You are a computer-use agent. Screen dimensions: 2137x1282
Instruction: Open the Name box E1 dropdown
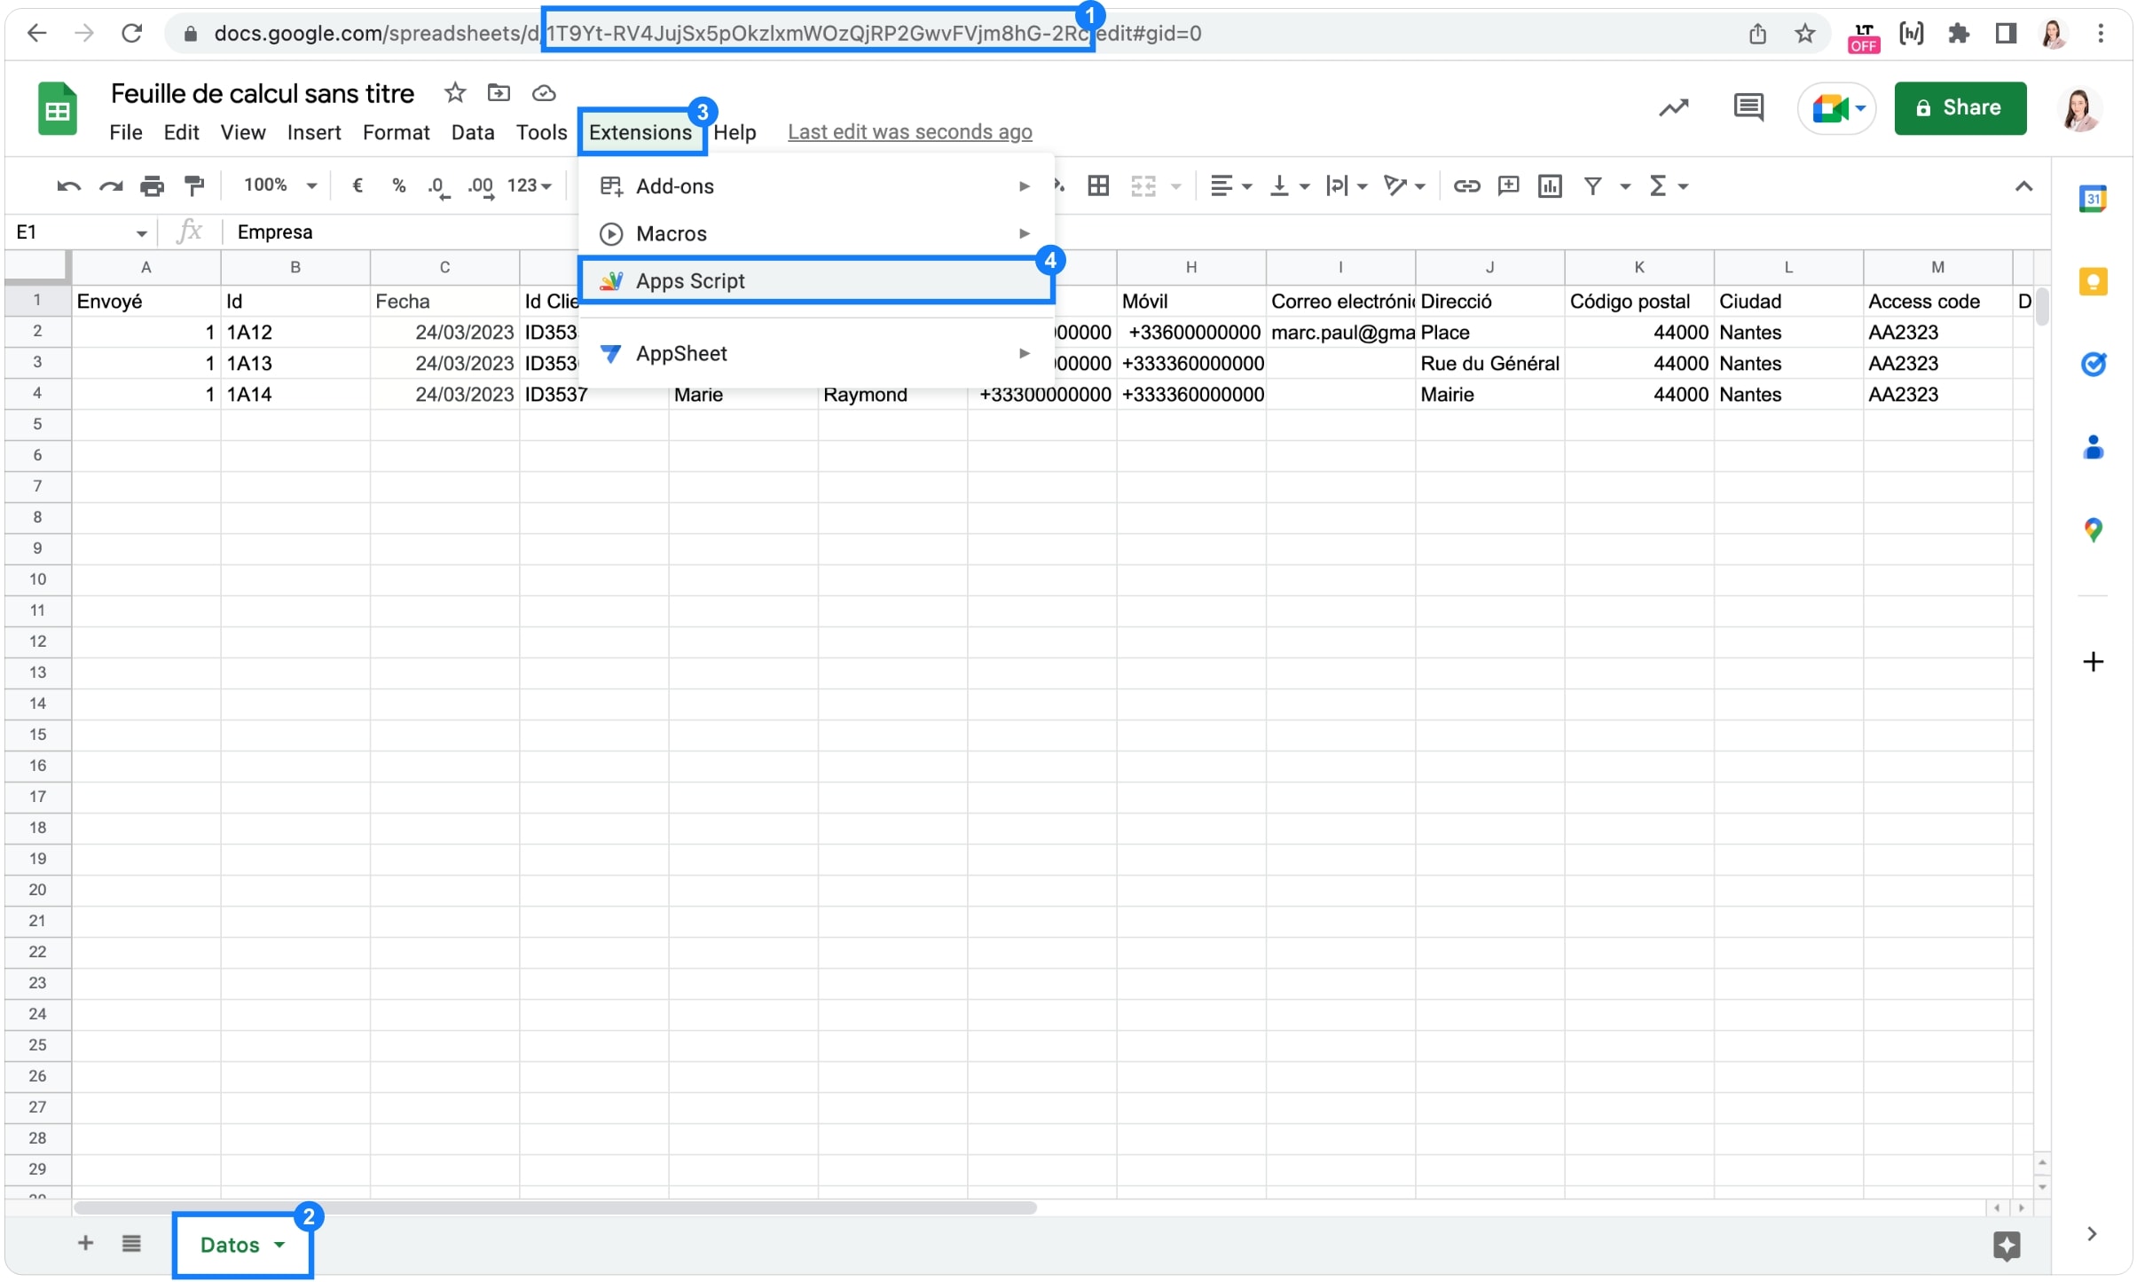[x=141, y=233]
